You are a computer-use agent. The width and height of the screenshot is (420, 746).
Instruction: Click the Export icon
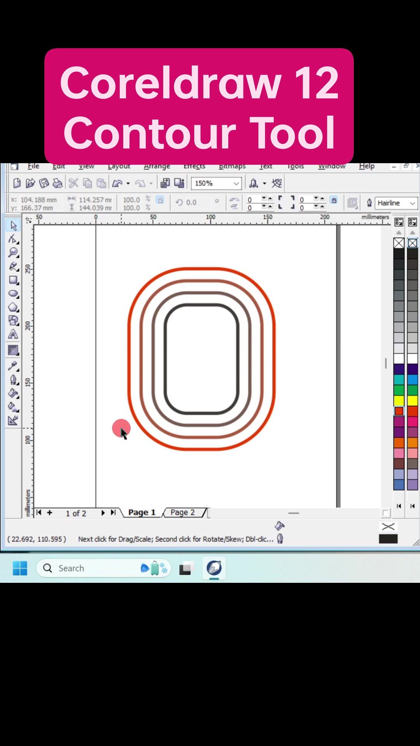pyautogui.click(x=179, y=183)
